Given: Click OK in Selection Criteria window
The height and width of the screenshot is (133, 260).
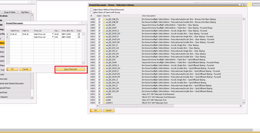Looking at the screenshot, I should (x=96, y=110).
